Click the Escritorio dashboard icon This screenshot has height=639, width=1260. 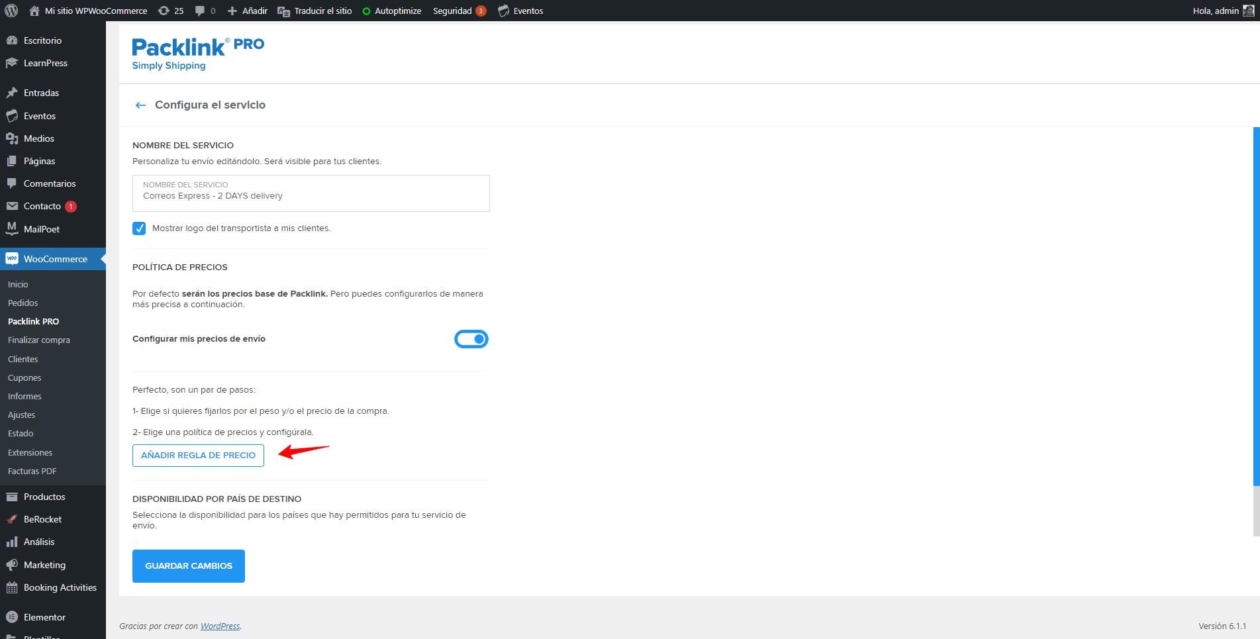[x=12, y=40]
